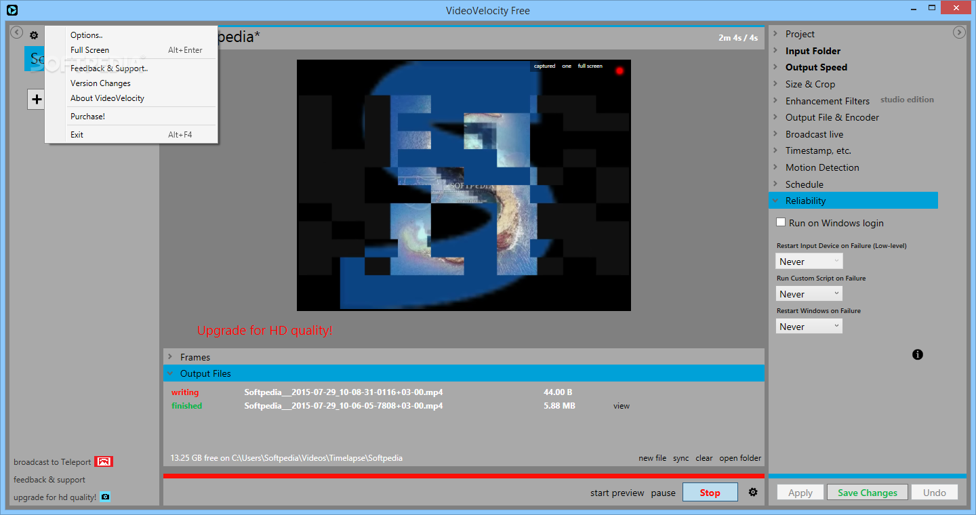976x515 pixels.
Task: Click the Apply button
Action: pyautogui.click(x=800, y=493)
